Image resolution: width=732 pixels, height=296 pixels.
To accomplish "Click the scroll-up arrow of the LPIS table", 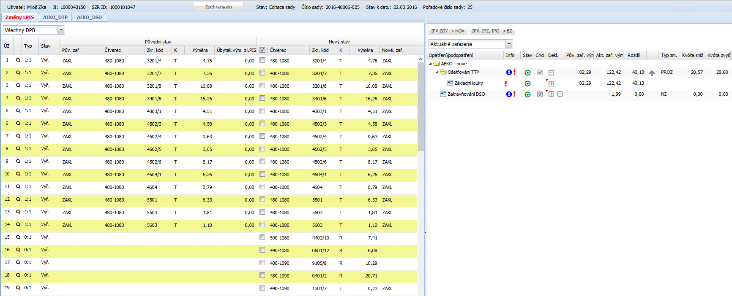I will pyautogui.click(x=421, y=59).
